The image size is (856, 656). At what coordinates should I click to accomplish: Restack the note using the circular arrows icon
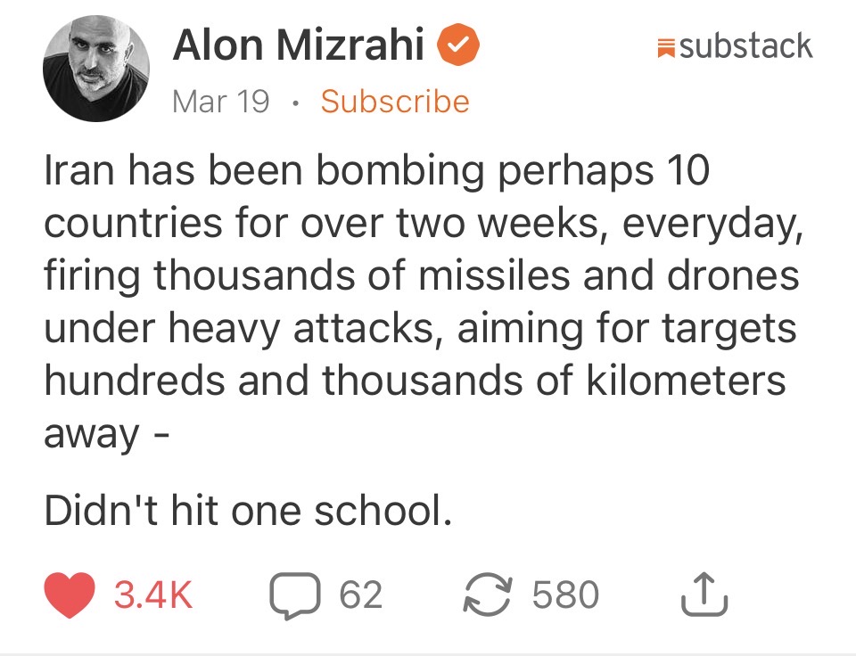tap(486, 596)
